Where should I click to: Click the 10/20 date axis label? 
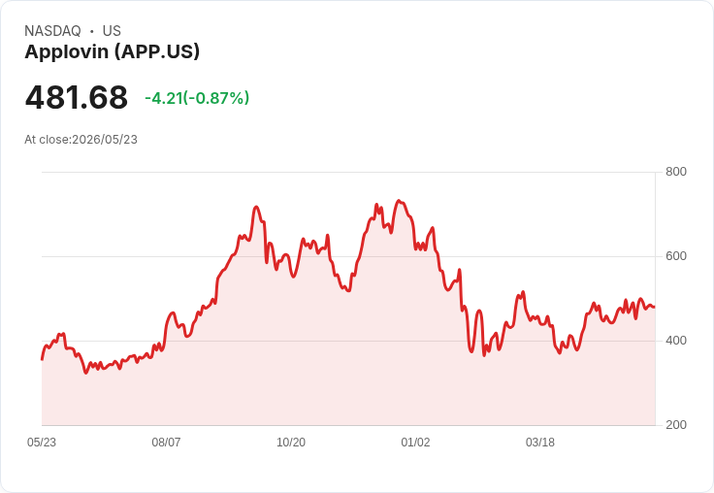pos(291,443)
